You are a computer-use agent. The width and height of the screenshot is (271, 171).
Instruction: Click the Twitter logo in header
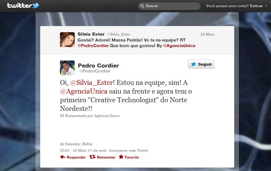coord(23,6)
